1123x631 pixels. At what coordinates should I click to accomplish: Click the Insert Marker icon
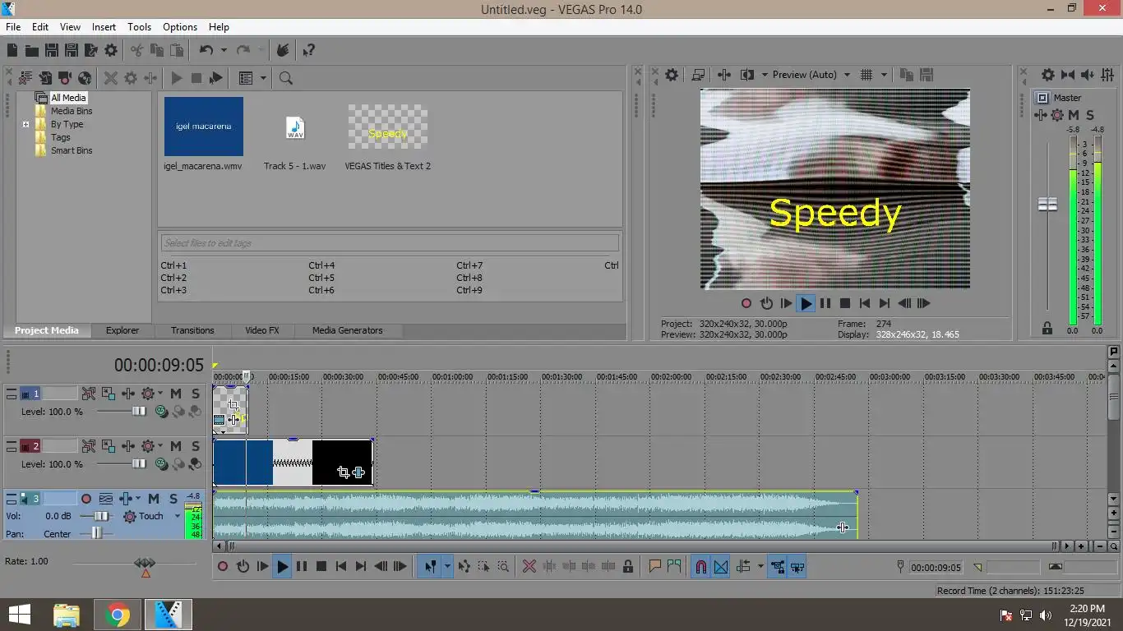655,566
